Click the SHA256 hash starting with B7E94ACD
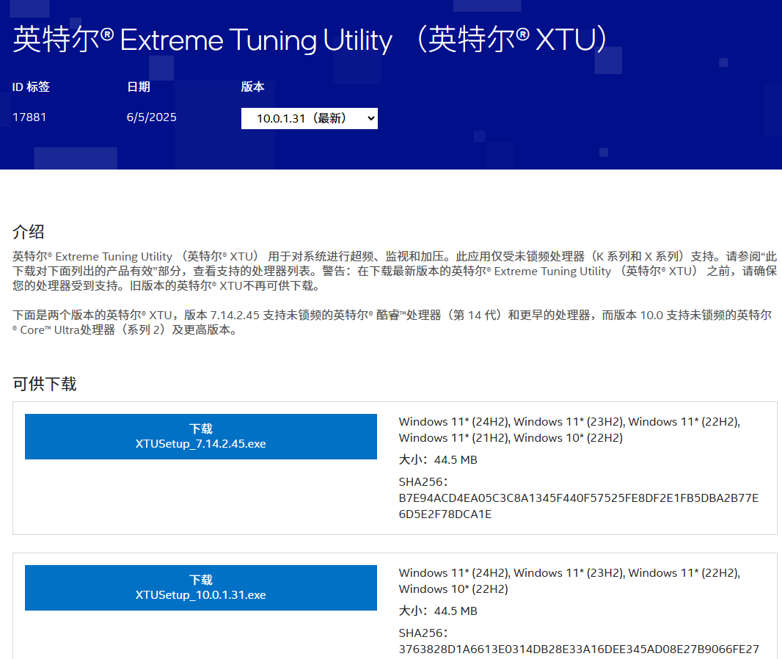Screen dimensions: 782x659 tap(578, 506)
